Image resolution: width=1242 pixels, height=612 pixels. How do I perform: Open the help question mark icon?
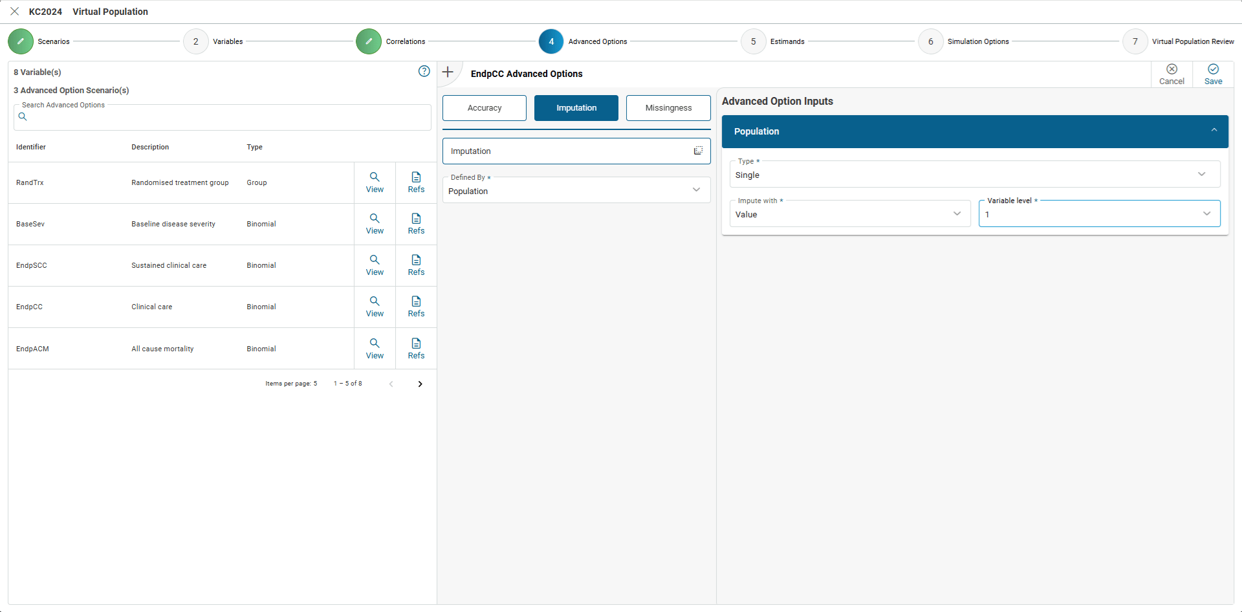[x=424, y=71]
